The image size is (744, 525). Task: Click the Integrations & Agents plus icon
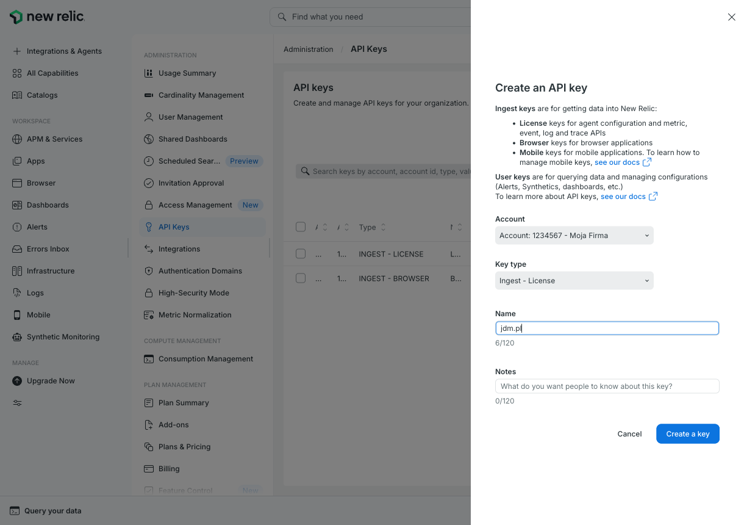17,51
